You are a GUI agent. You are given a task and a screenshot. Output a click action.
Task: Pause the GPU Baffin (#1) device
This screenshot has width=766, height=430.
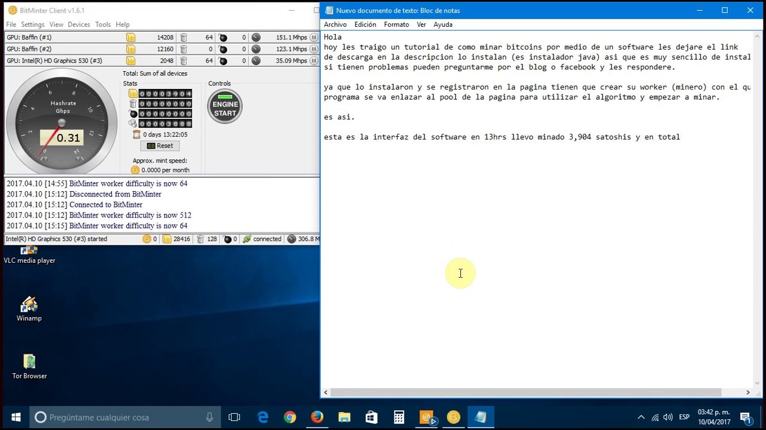coord(314,38)
